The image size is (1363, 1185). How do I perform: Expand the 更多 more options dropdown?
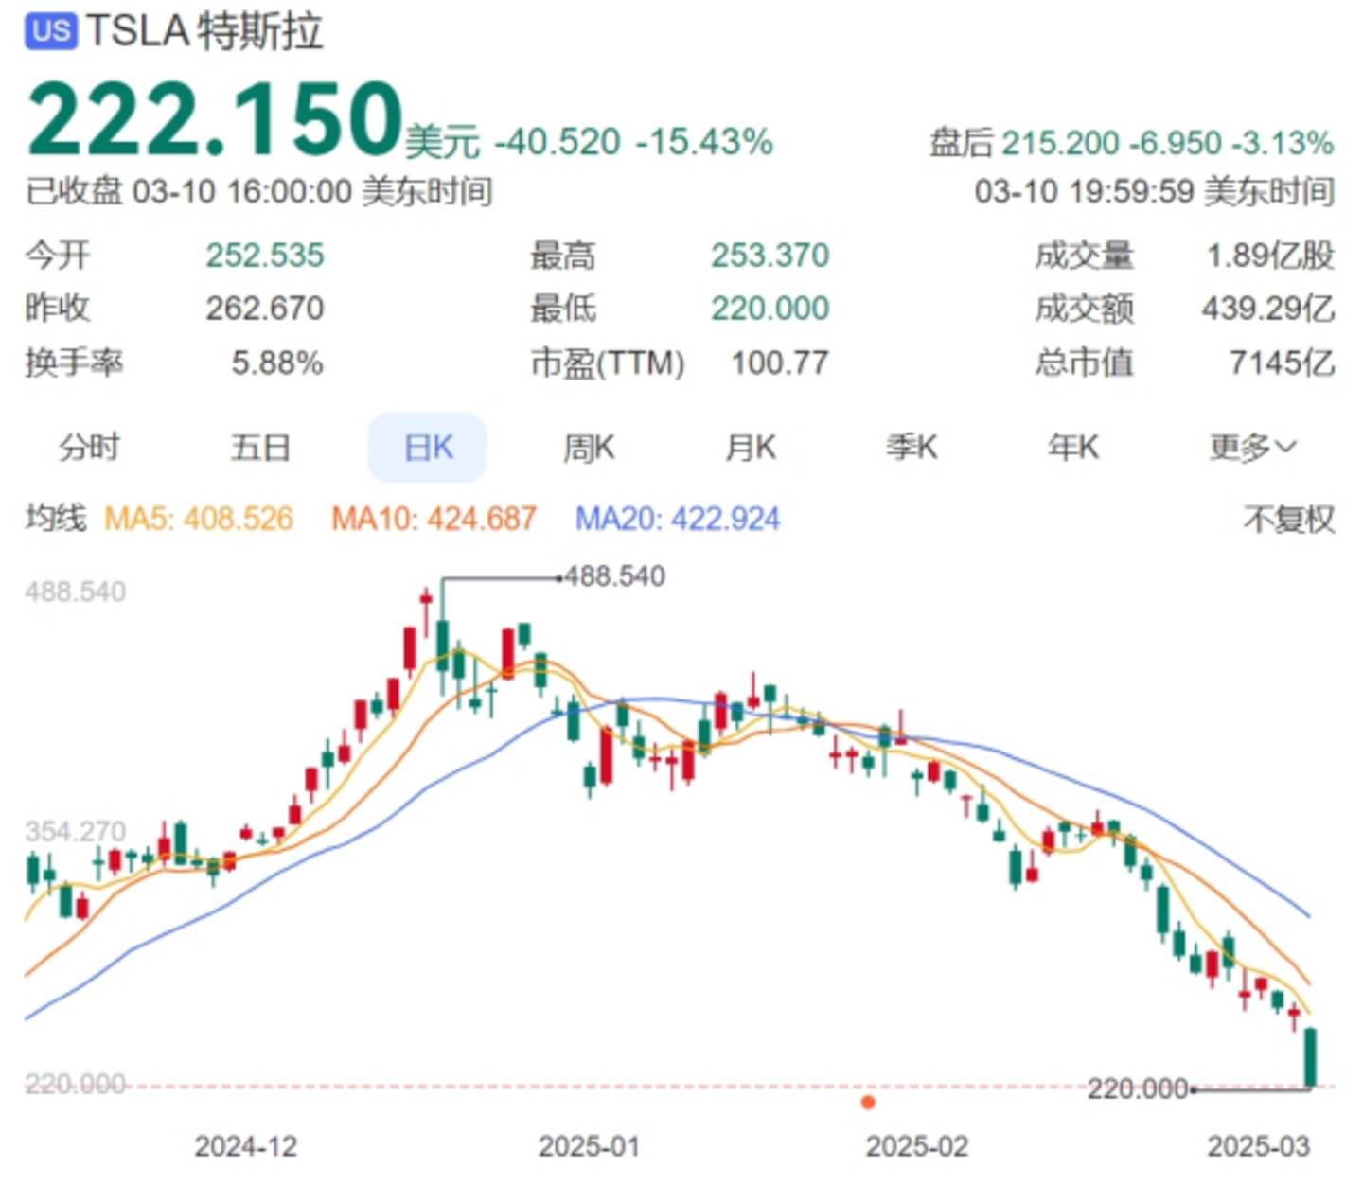(x=1252, y=448)
